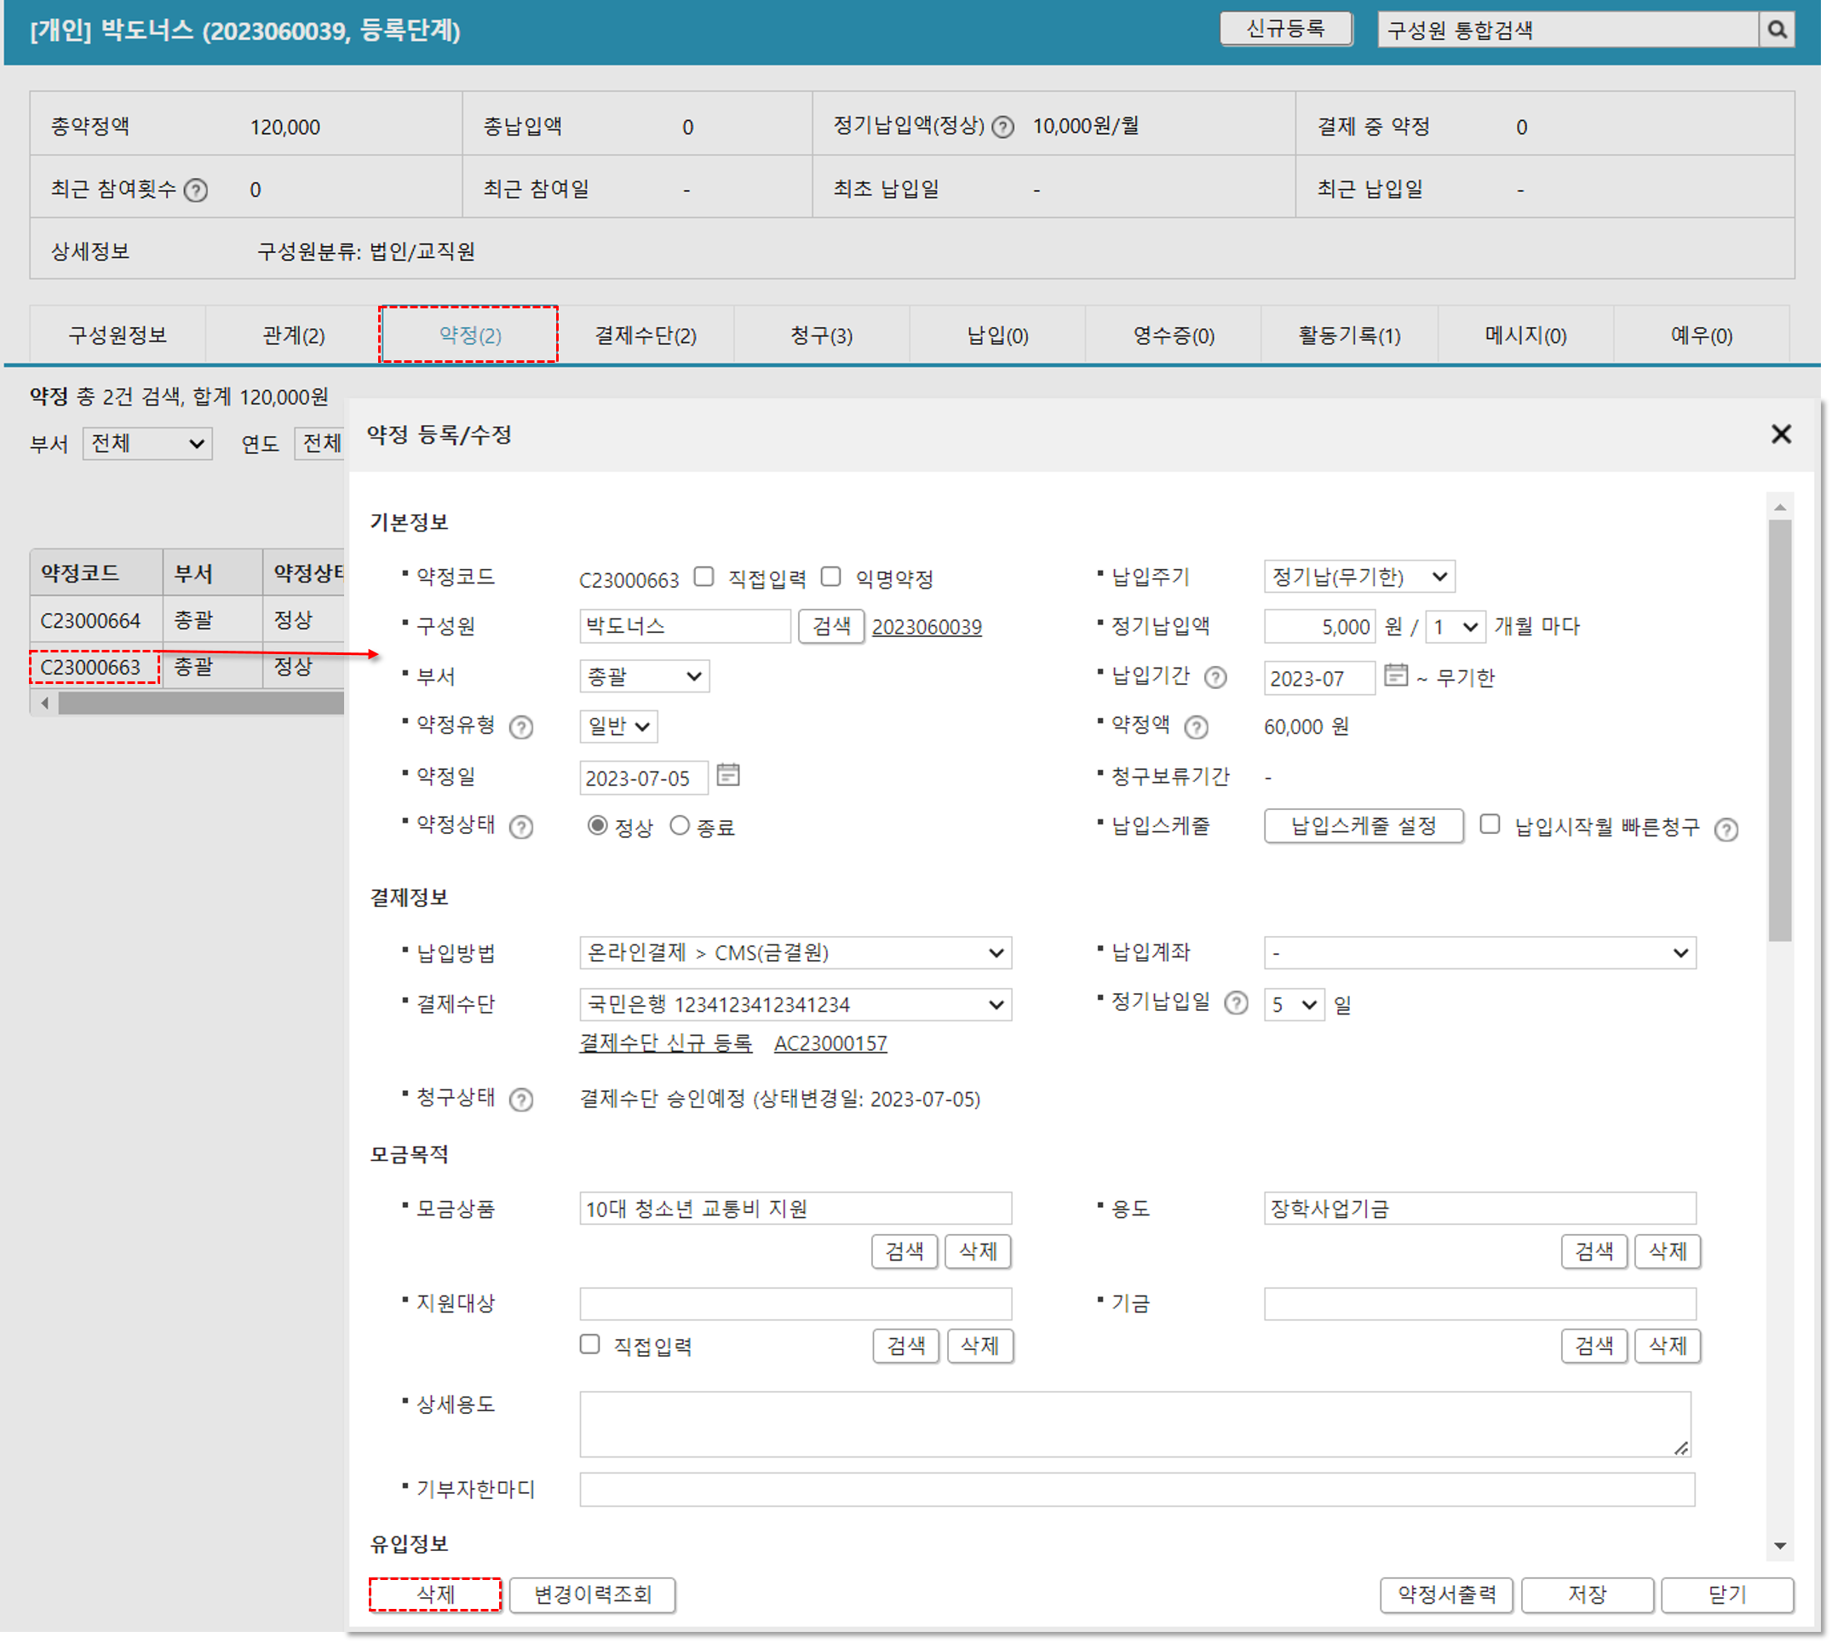Click the 약정서출력 button
Viewport: 1832px width, 1643px height.
tap(1449, 1595)
